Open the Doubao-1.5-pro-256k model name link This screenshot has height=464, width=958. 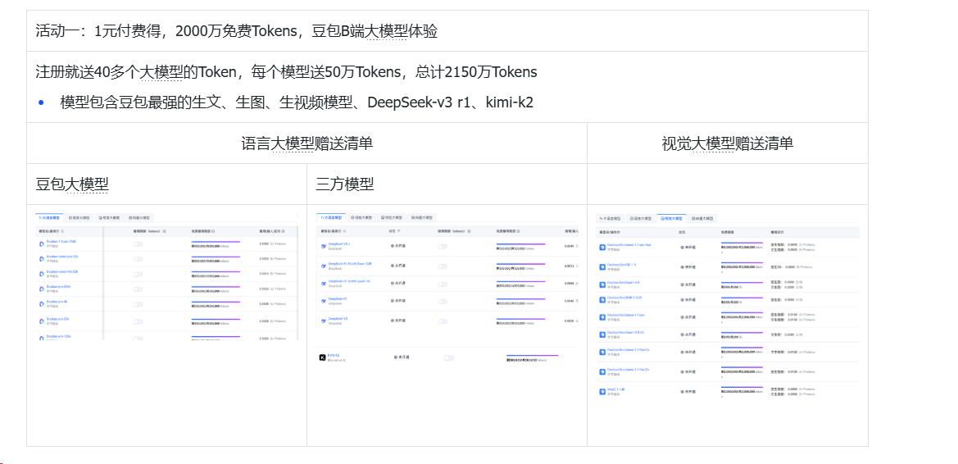[61, 242]
